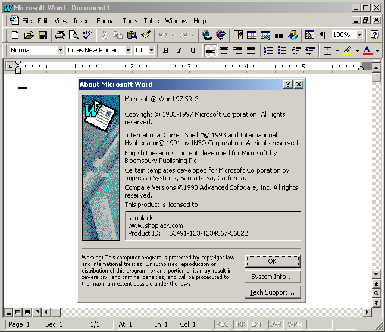Open the Table menu
385x332 pixels.
[x=151, y=21]
